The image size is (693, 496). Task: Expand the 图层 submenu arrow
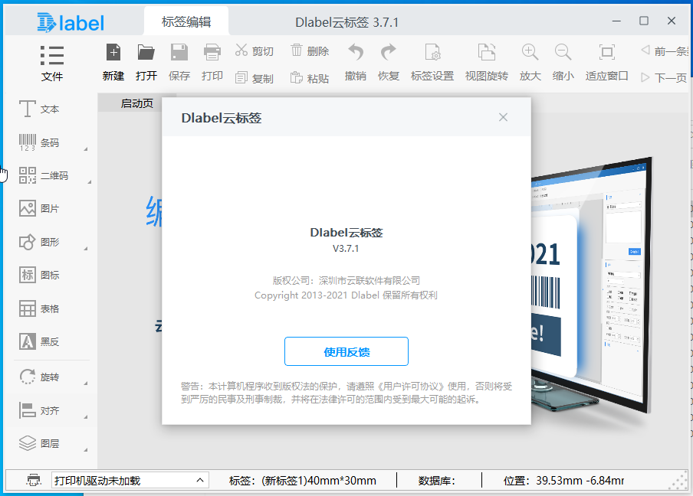pos(86,450)
